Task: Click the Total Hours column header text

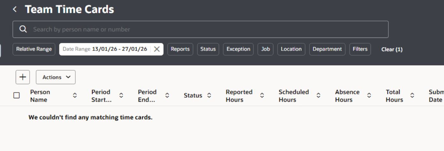Action: pyautogui.click(x=394, y=96)
